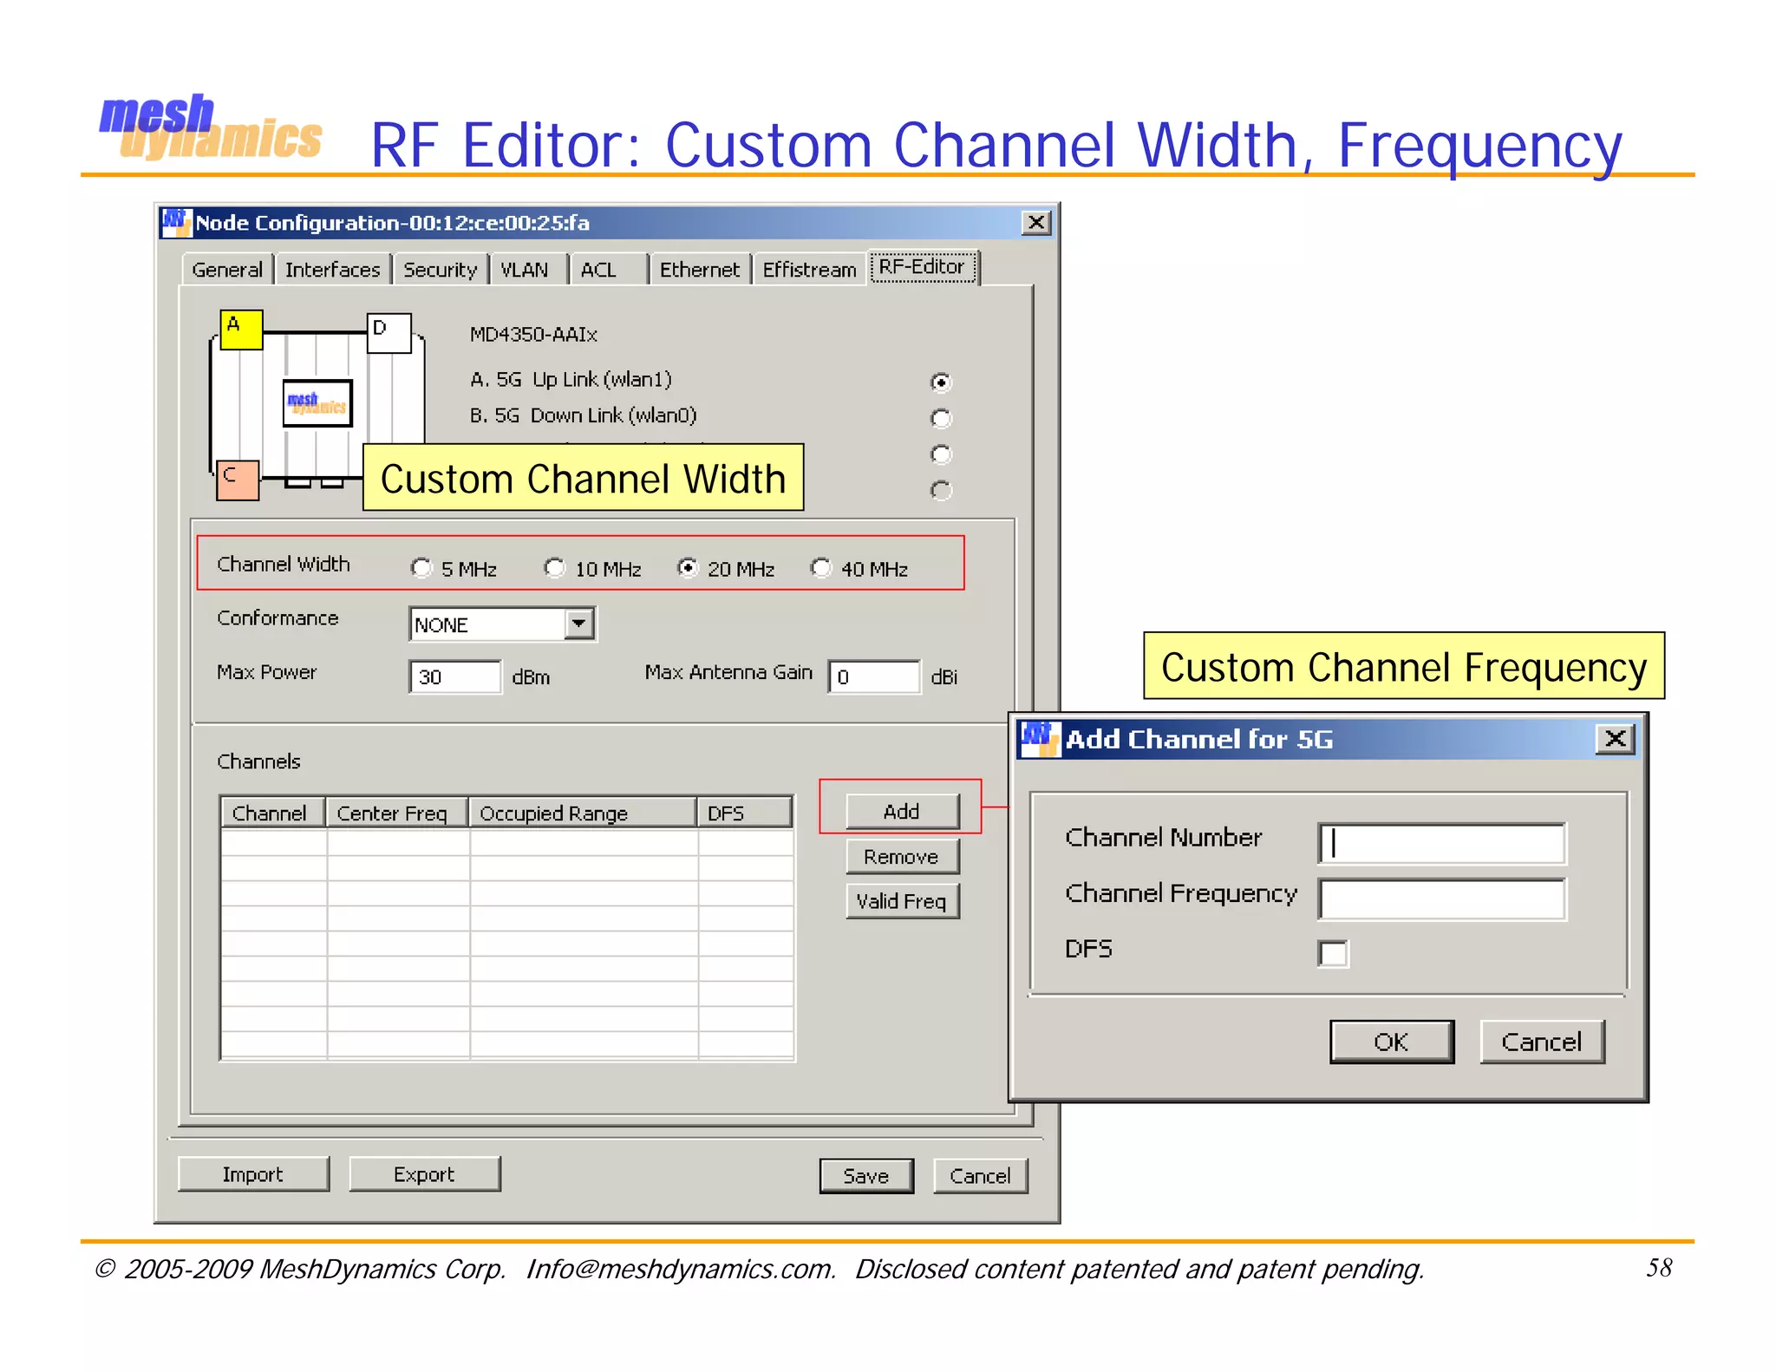Confirm Add Channel dialog with OK
The image size is (1776, 1372).
(x=1392, y=1042)
